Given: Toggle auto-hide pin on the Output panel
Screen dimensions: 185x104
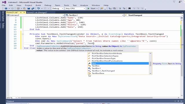Looking at the screenshot, I should point(178,101).
